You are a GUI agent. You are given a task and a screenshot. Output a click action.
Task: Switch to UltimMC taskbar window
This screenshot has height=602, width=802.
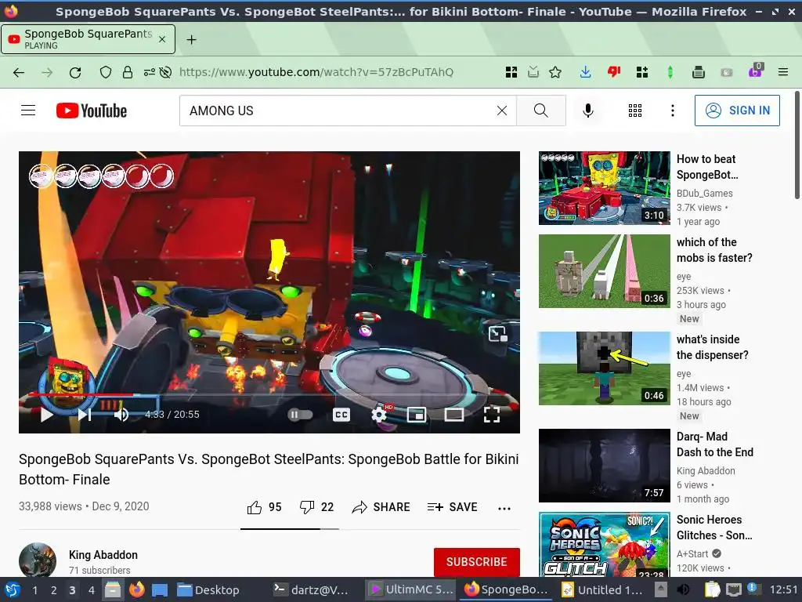(x=411, y=590)
